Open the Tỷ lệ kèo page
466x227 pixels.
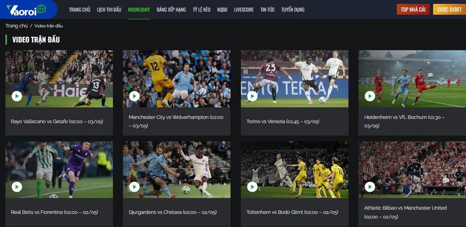click(x=201, y=9)
